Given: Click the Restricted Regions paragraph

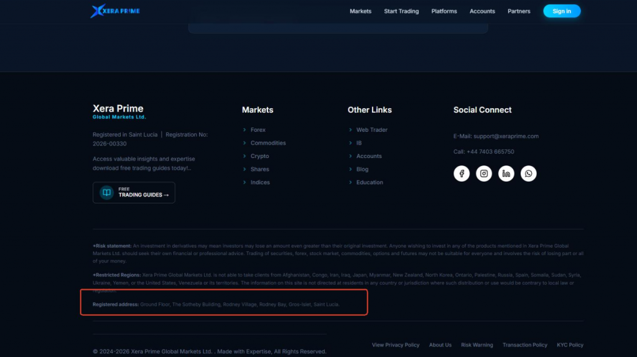Looking at the screenshot, I should (x=338, y=282).
